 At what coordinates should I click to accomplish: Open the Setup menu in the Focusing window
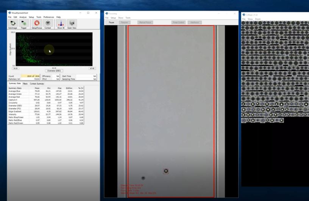(x=113, y=18)
